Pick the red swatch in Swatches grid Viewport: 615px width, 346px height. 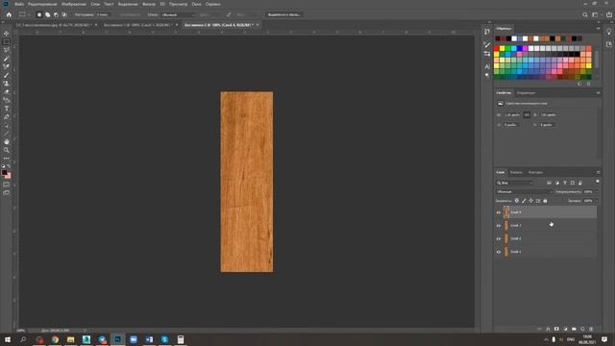coord(497,48)
